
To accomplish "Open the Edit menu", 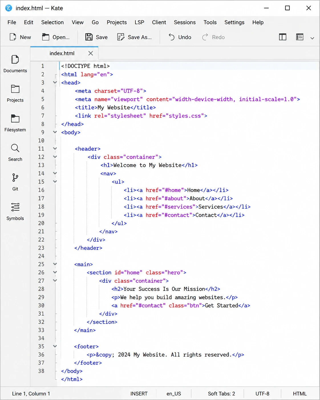I will coord(29,22).
